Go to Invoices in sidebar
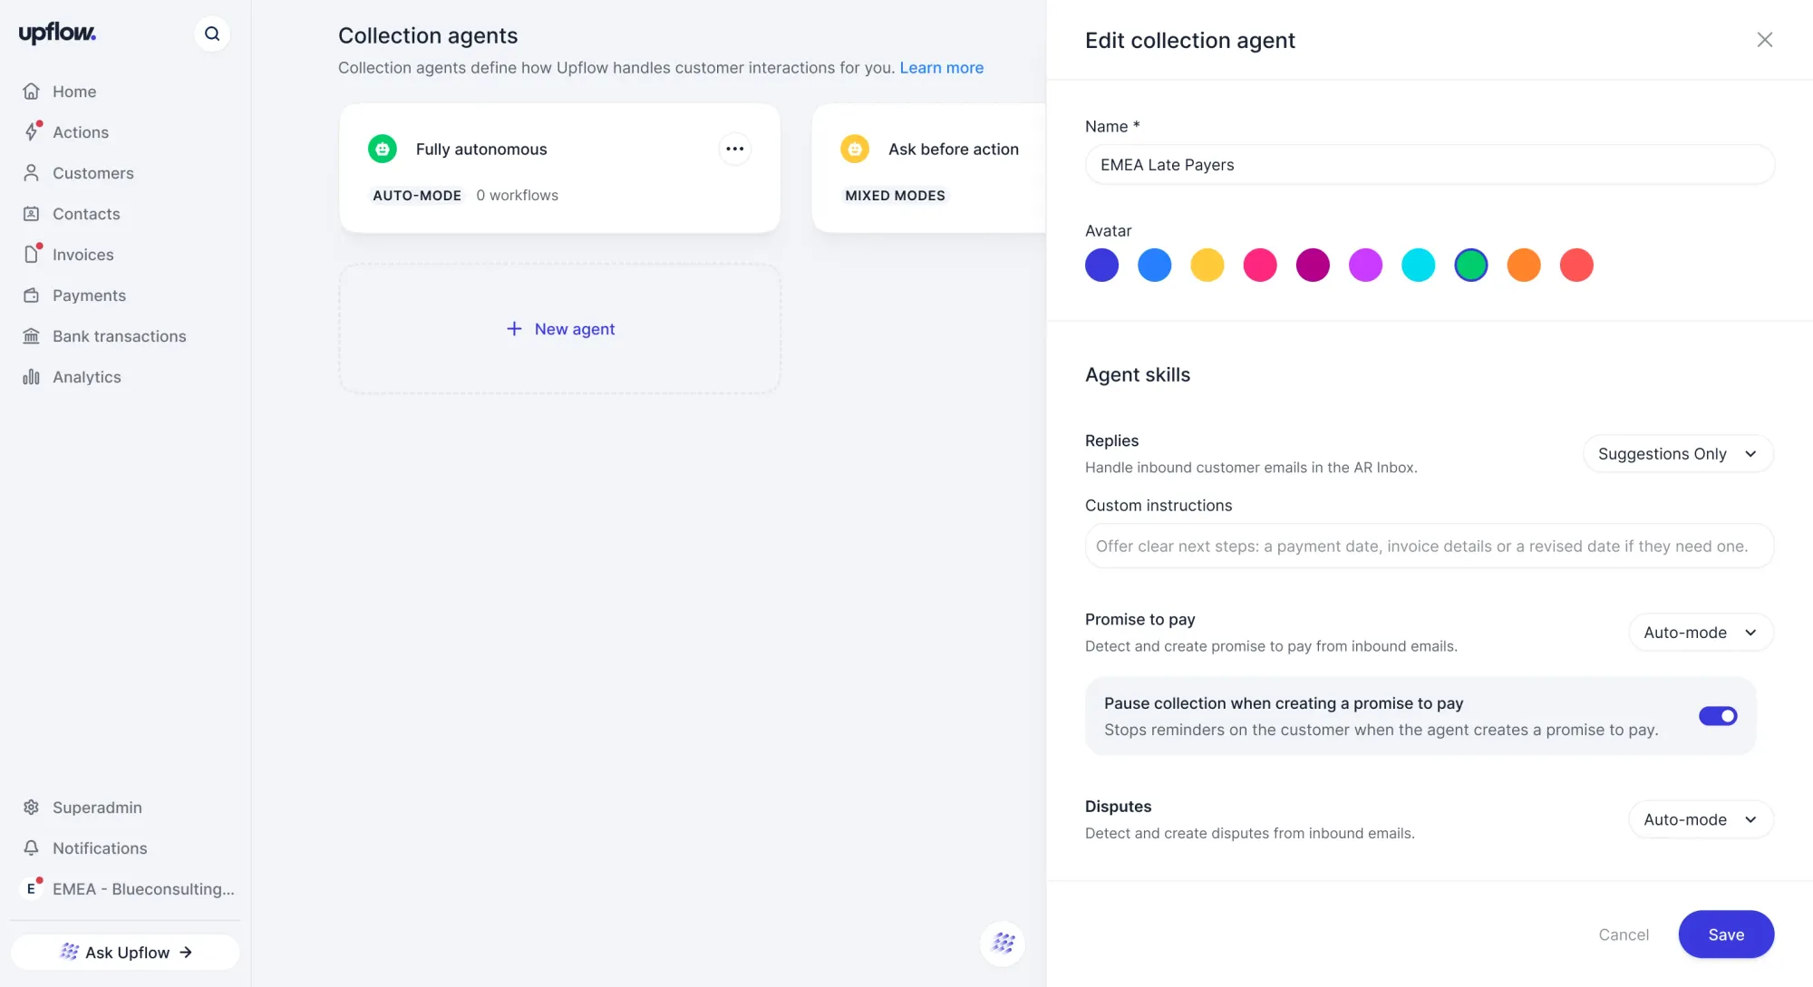1813x987 pixels. tap(82, 255)
